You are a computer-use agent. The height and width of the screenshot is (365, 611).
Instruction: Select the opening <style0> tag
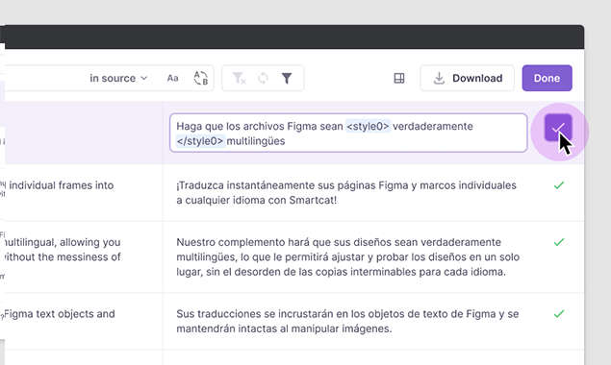pyautogui.click(x=368, y=126)
